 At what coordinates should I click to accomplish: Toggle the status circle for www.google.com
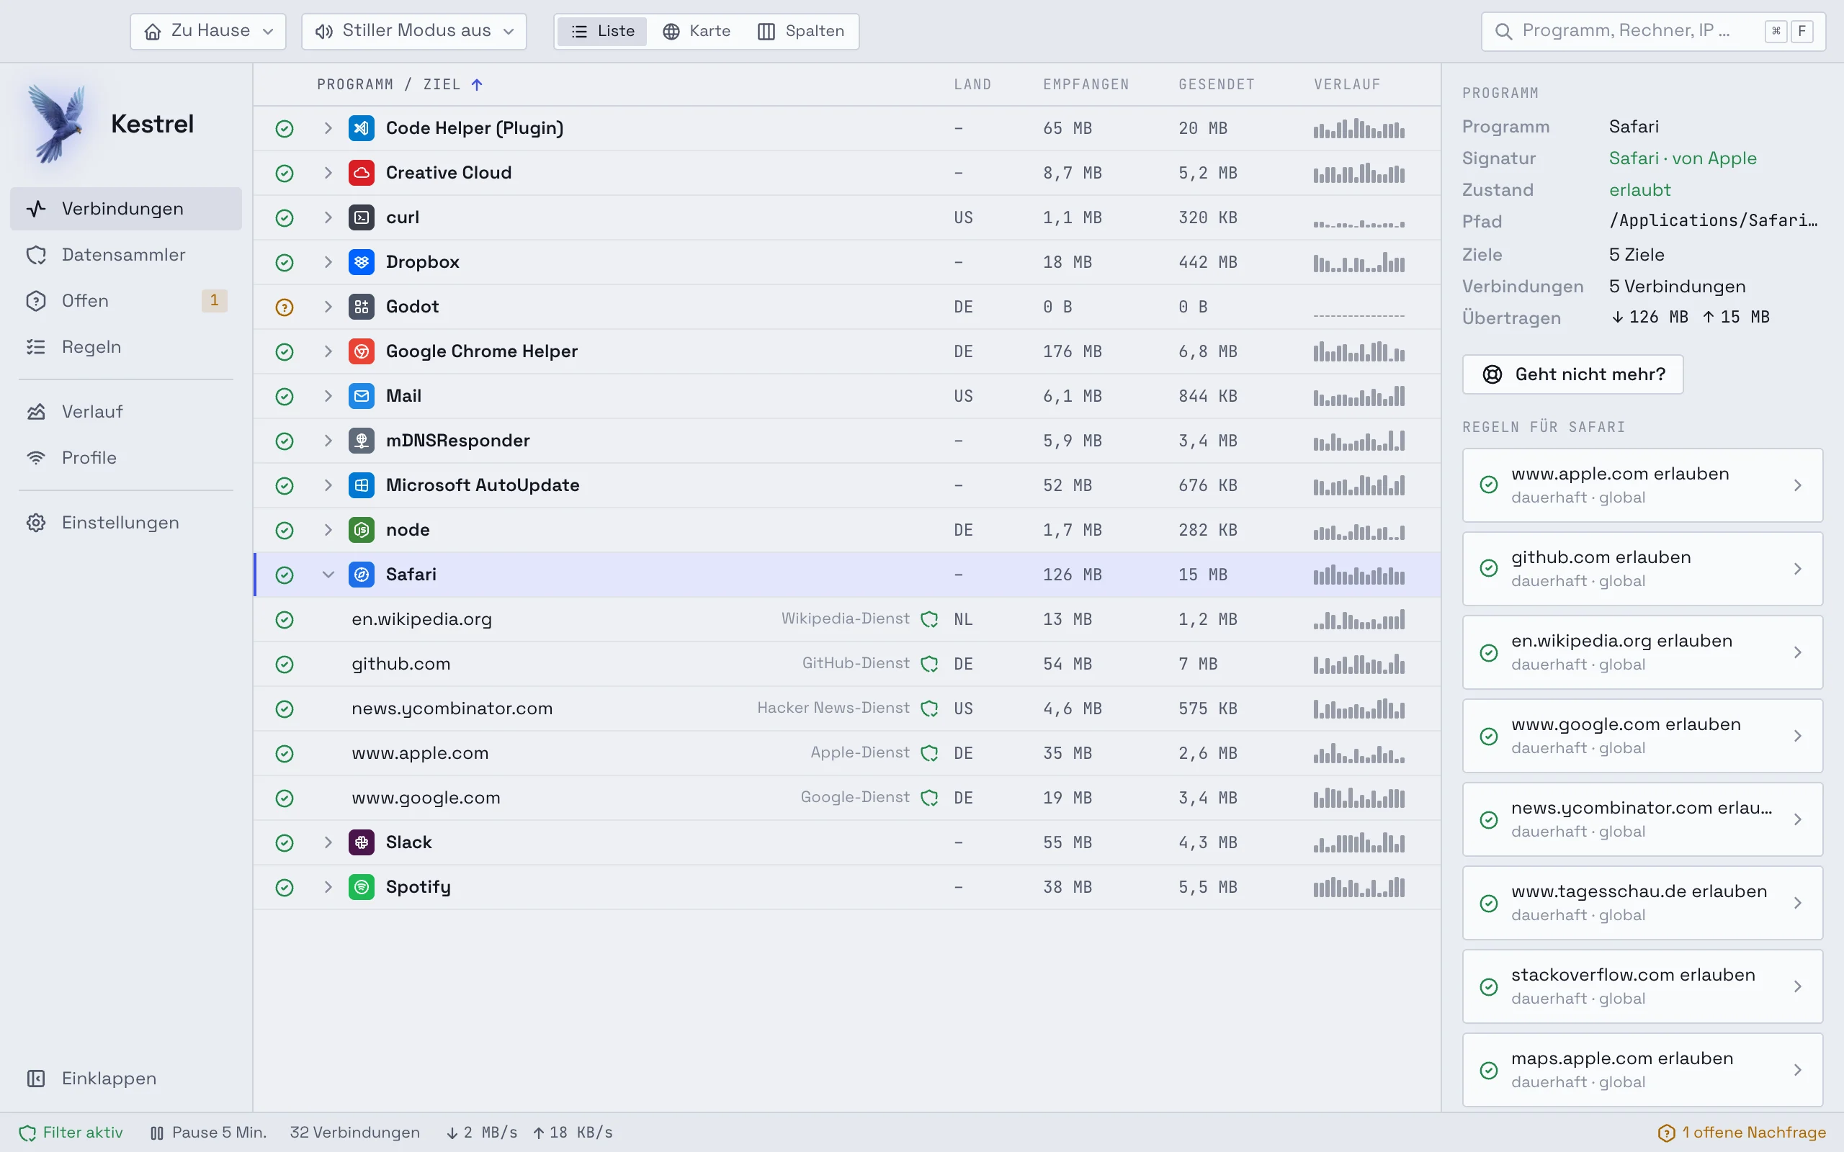coord(285,798)
